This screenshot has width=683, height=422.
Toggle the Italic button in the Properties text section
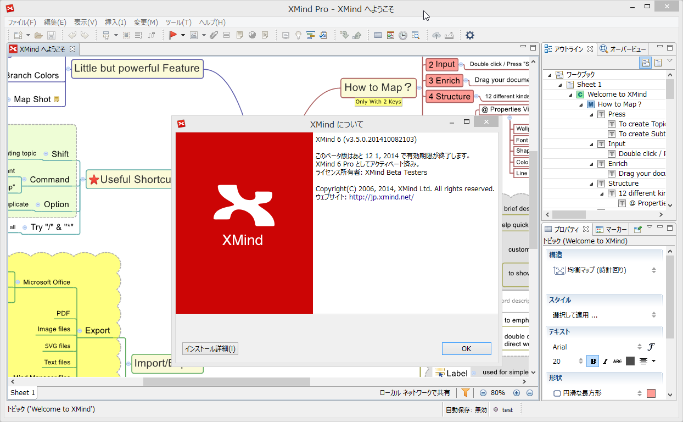tap(605, 361)
